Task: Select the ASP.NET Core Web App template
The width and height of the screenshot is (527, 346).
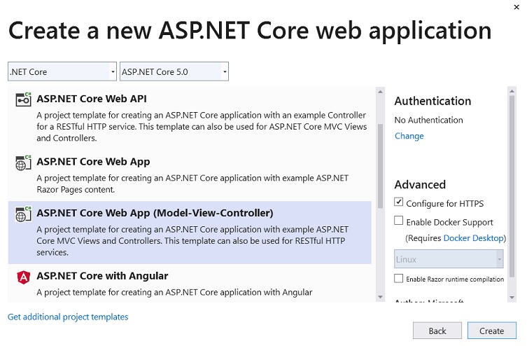Action: click(190, 175)
